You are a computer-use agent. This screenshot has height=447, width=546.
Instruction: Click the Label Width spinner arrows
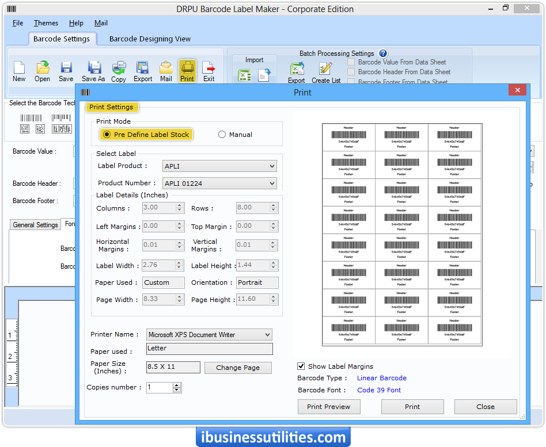179,265
